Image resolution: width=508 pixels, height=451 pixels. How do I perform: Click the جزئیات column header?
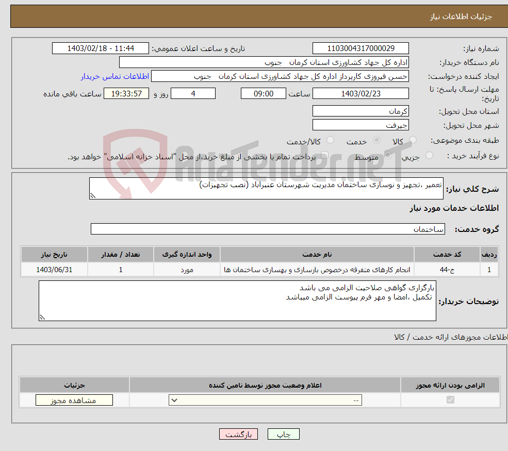74,385
